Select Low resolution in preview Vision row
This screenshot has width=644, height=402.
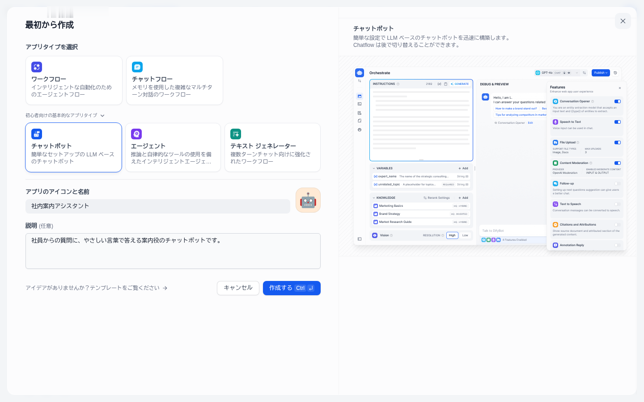pos(465,235)
